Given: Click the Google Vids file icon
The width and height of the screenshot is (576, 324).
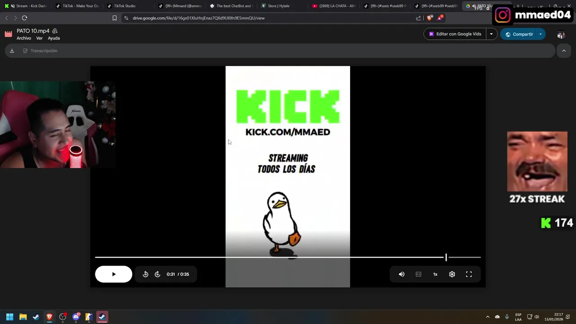Looking at the screenshot, I should click(x=8, y=34).
